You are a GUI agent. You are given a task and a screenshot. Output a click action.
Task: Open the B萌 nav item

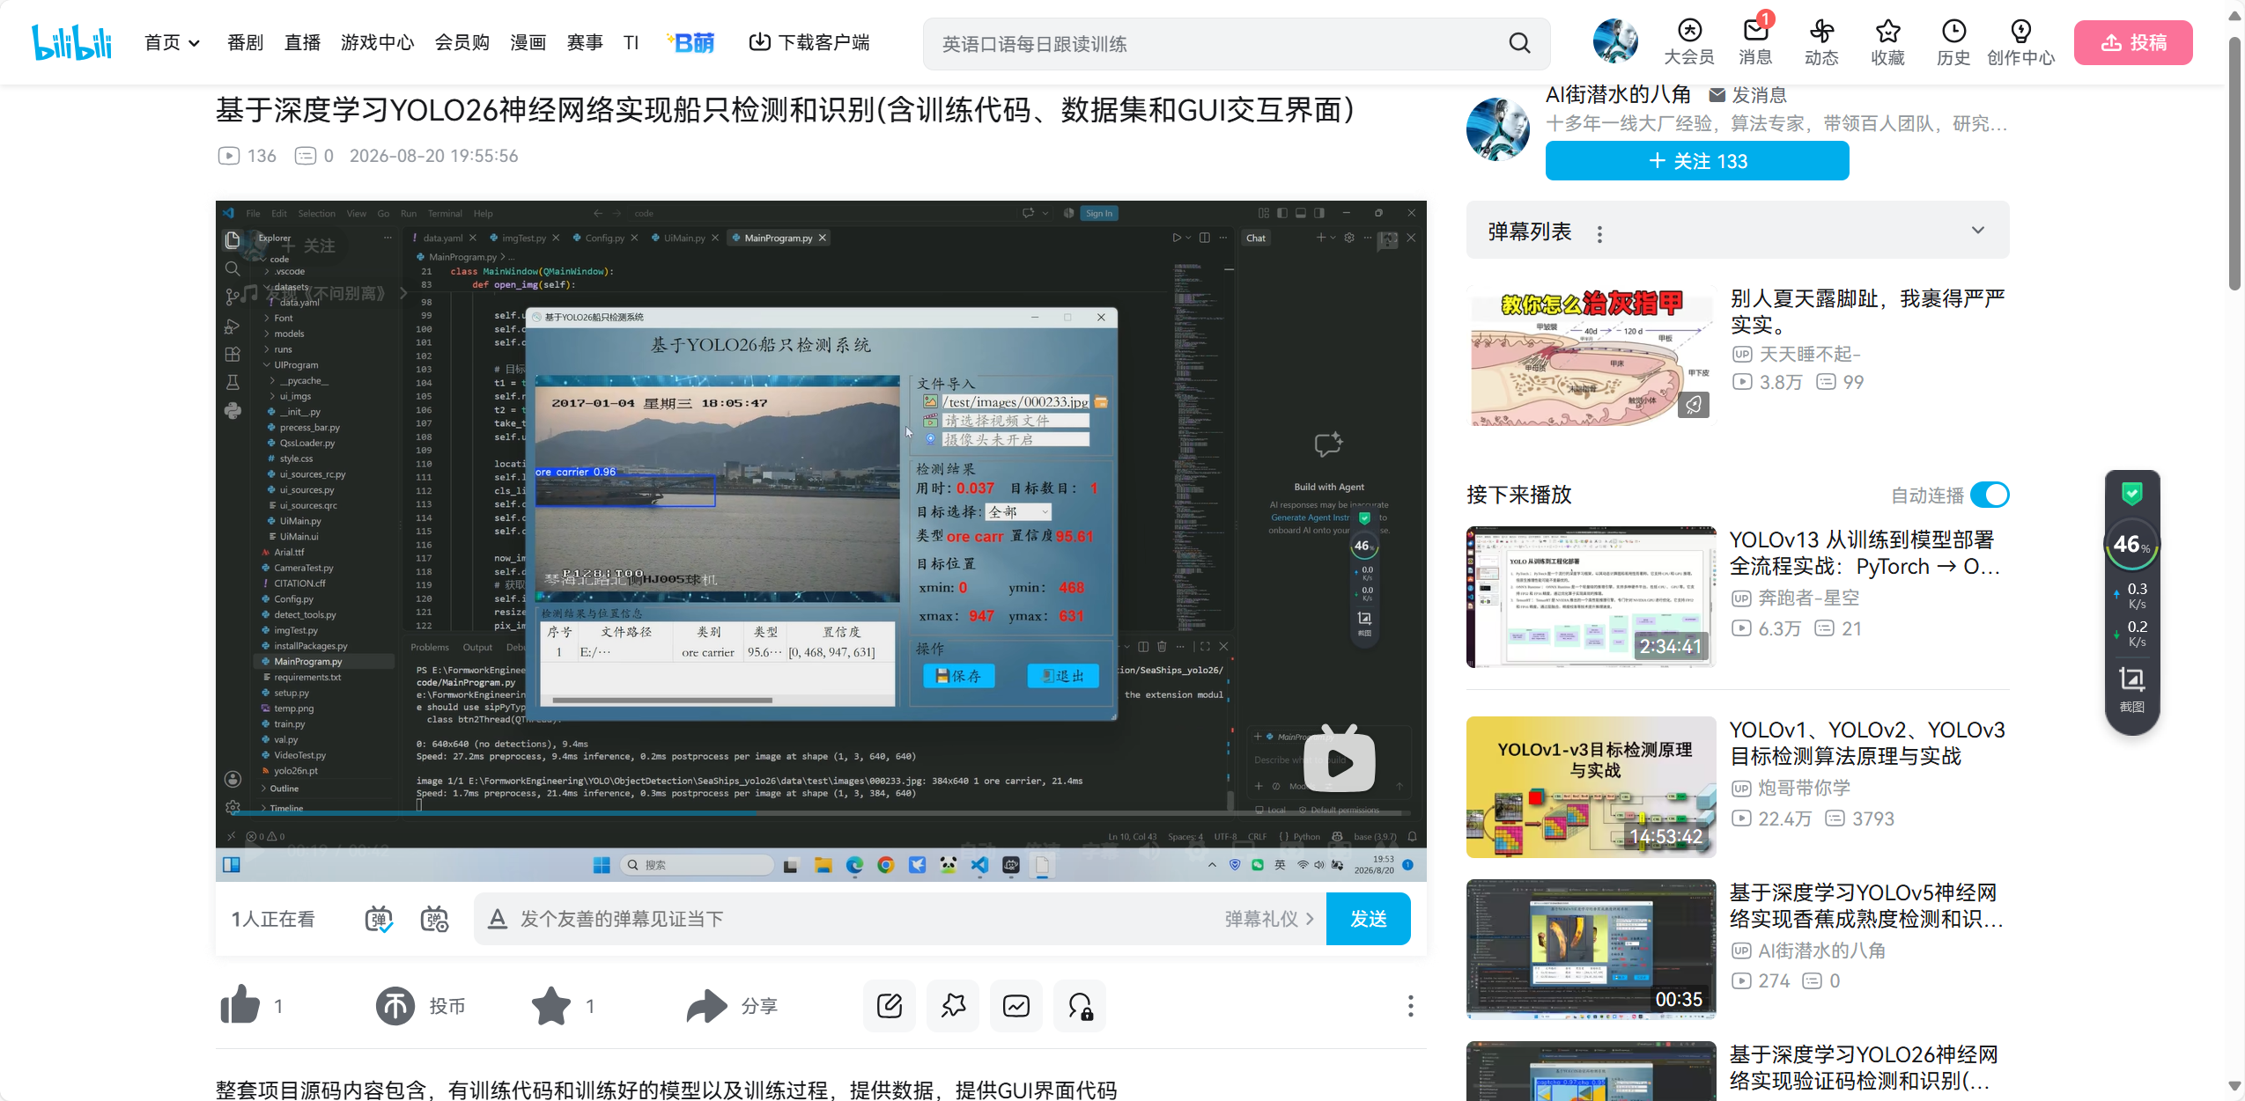[x=691, y=42]
